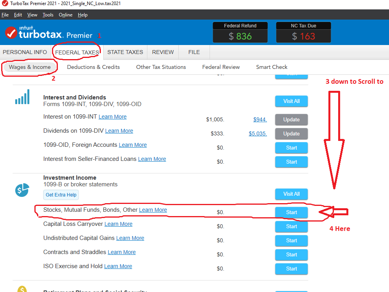Start ISO Exercise and Hold entry
Screen dimensions: 389x292
tap(292, 269)
